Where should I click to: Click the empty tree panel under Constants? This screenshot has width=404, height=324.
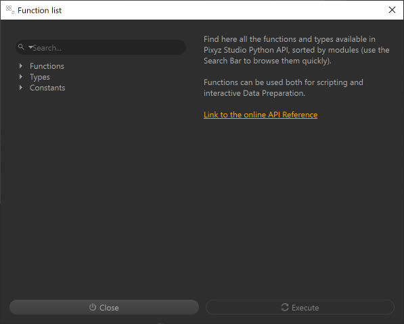(100, 192)
